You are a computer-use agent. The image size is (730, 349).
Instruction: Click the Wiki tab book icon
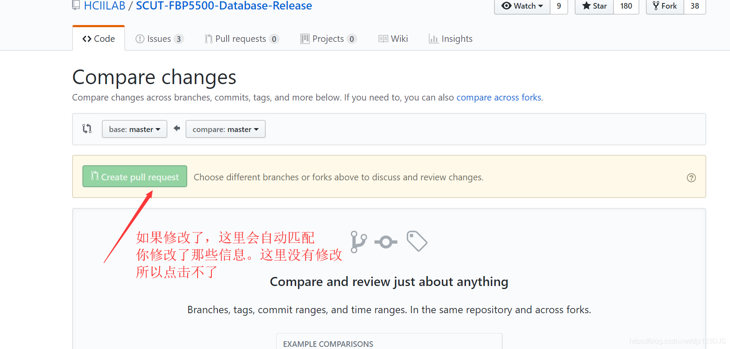click(x=383, y=39)
